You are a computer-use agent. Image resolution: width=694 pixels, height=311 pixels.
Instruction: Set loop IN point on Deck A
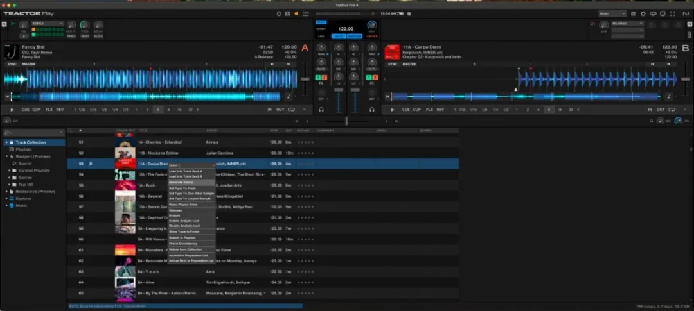(269, 110)
